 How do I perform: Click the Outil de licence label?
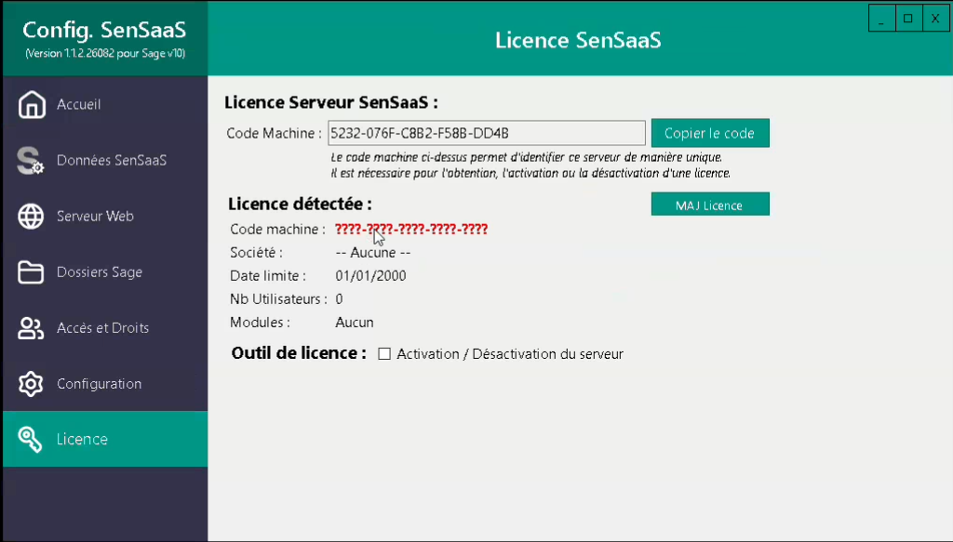click(x=299, y=353)
